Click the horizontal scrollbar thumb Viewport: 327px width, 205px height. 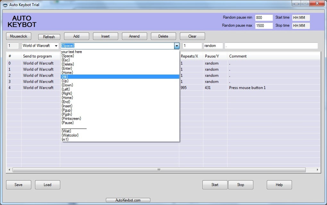tap(159, 170)
